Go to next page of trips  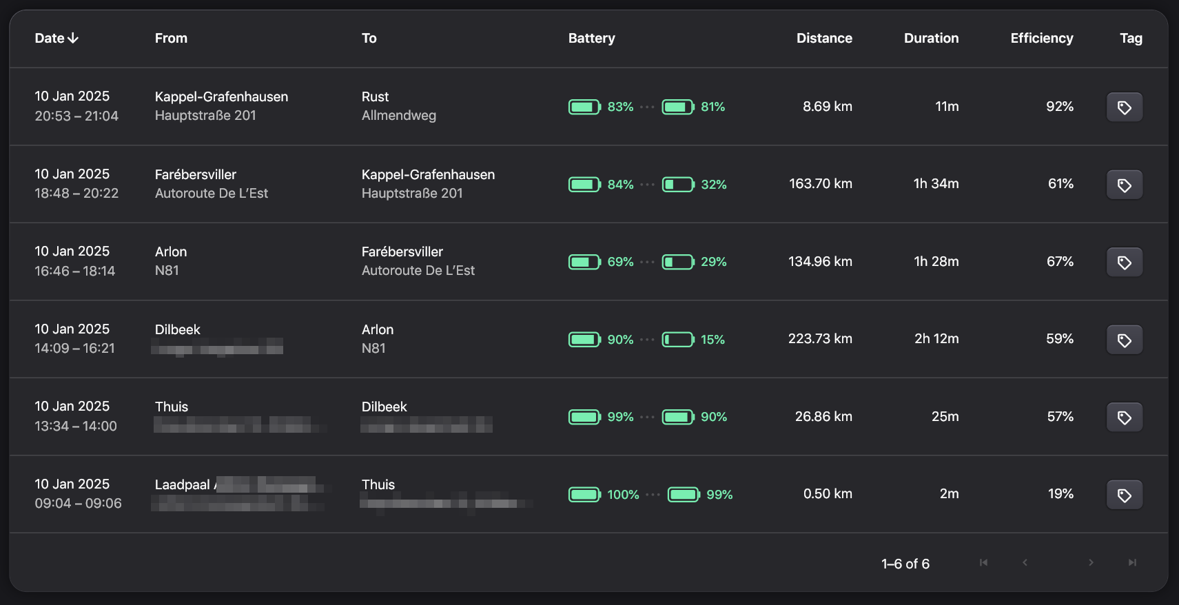pyautogui.click(x=1091, y=563)
